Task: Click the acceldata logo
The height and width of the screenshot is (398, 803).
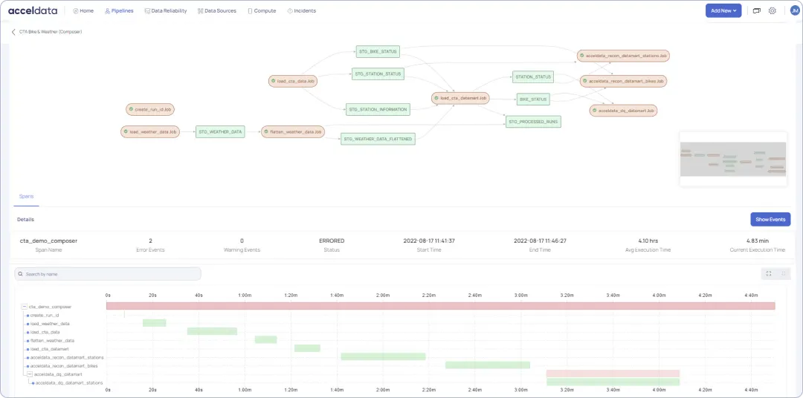Action: point(33,10)
